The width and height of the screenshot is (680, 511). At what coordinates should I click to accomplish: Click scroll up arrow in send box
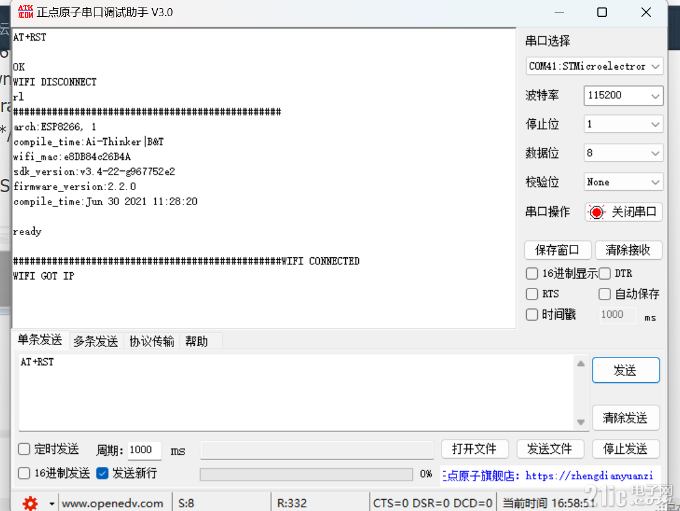click(x=581, y=364)
